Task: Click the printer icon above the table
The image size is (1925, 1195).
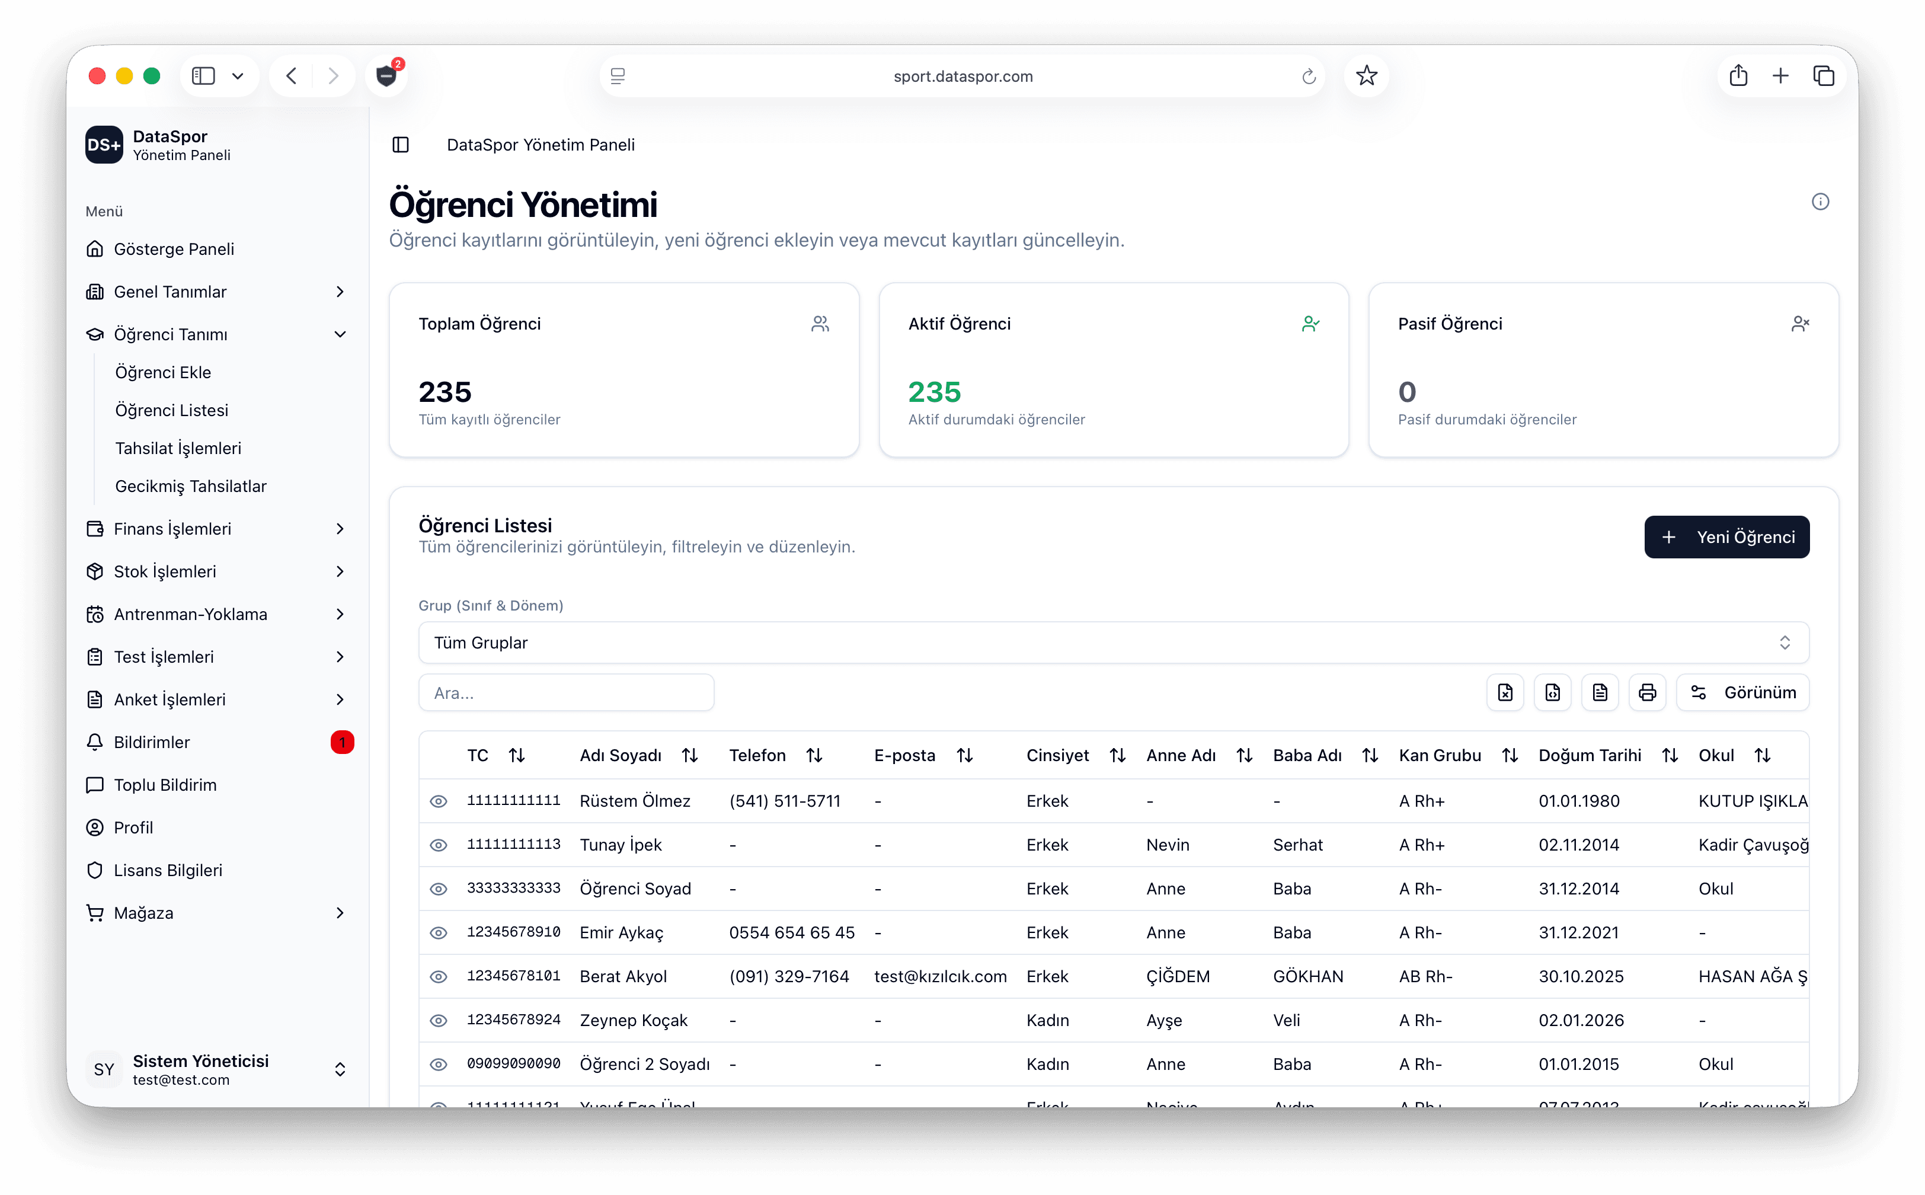Action: click(x=1647, y=692)
